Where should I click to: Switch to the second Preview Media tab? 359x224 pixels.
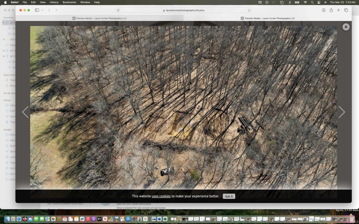coord(267,18)
